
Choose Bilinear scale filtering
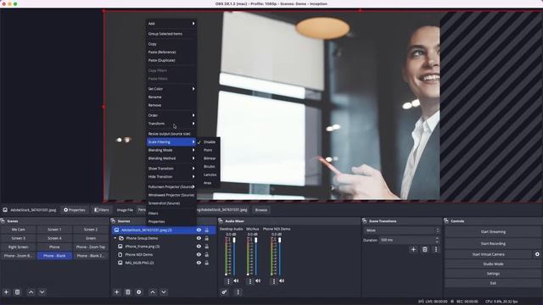(x=210, y=158)
